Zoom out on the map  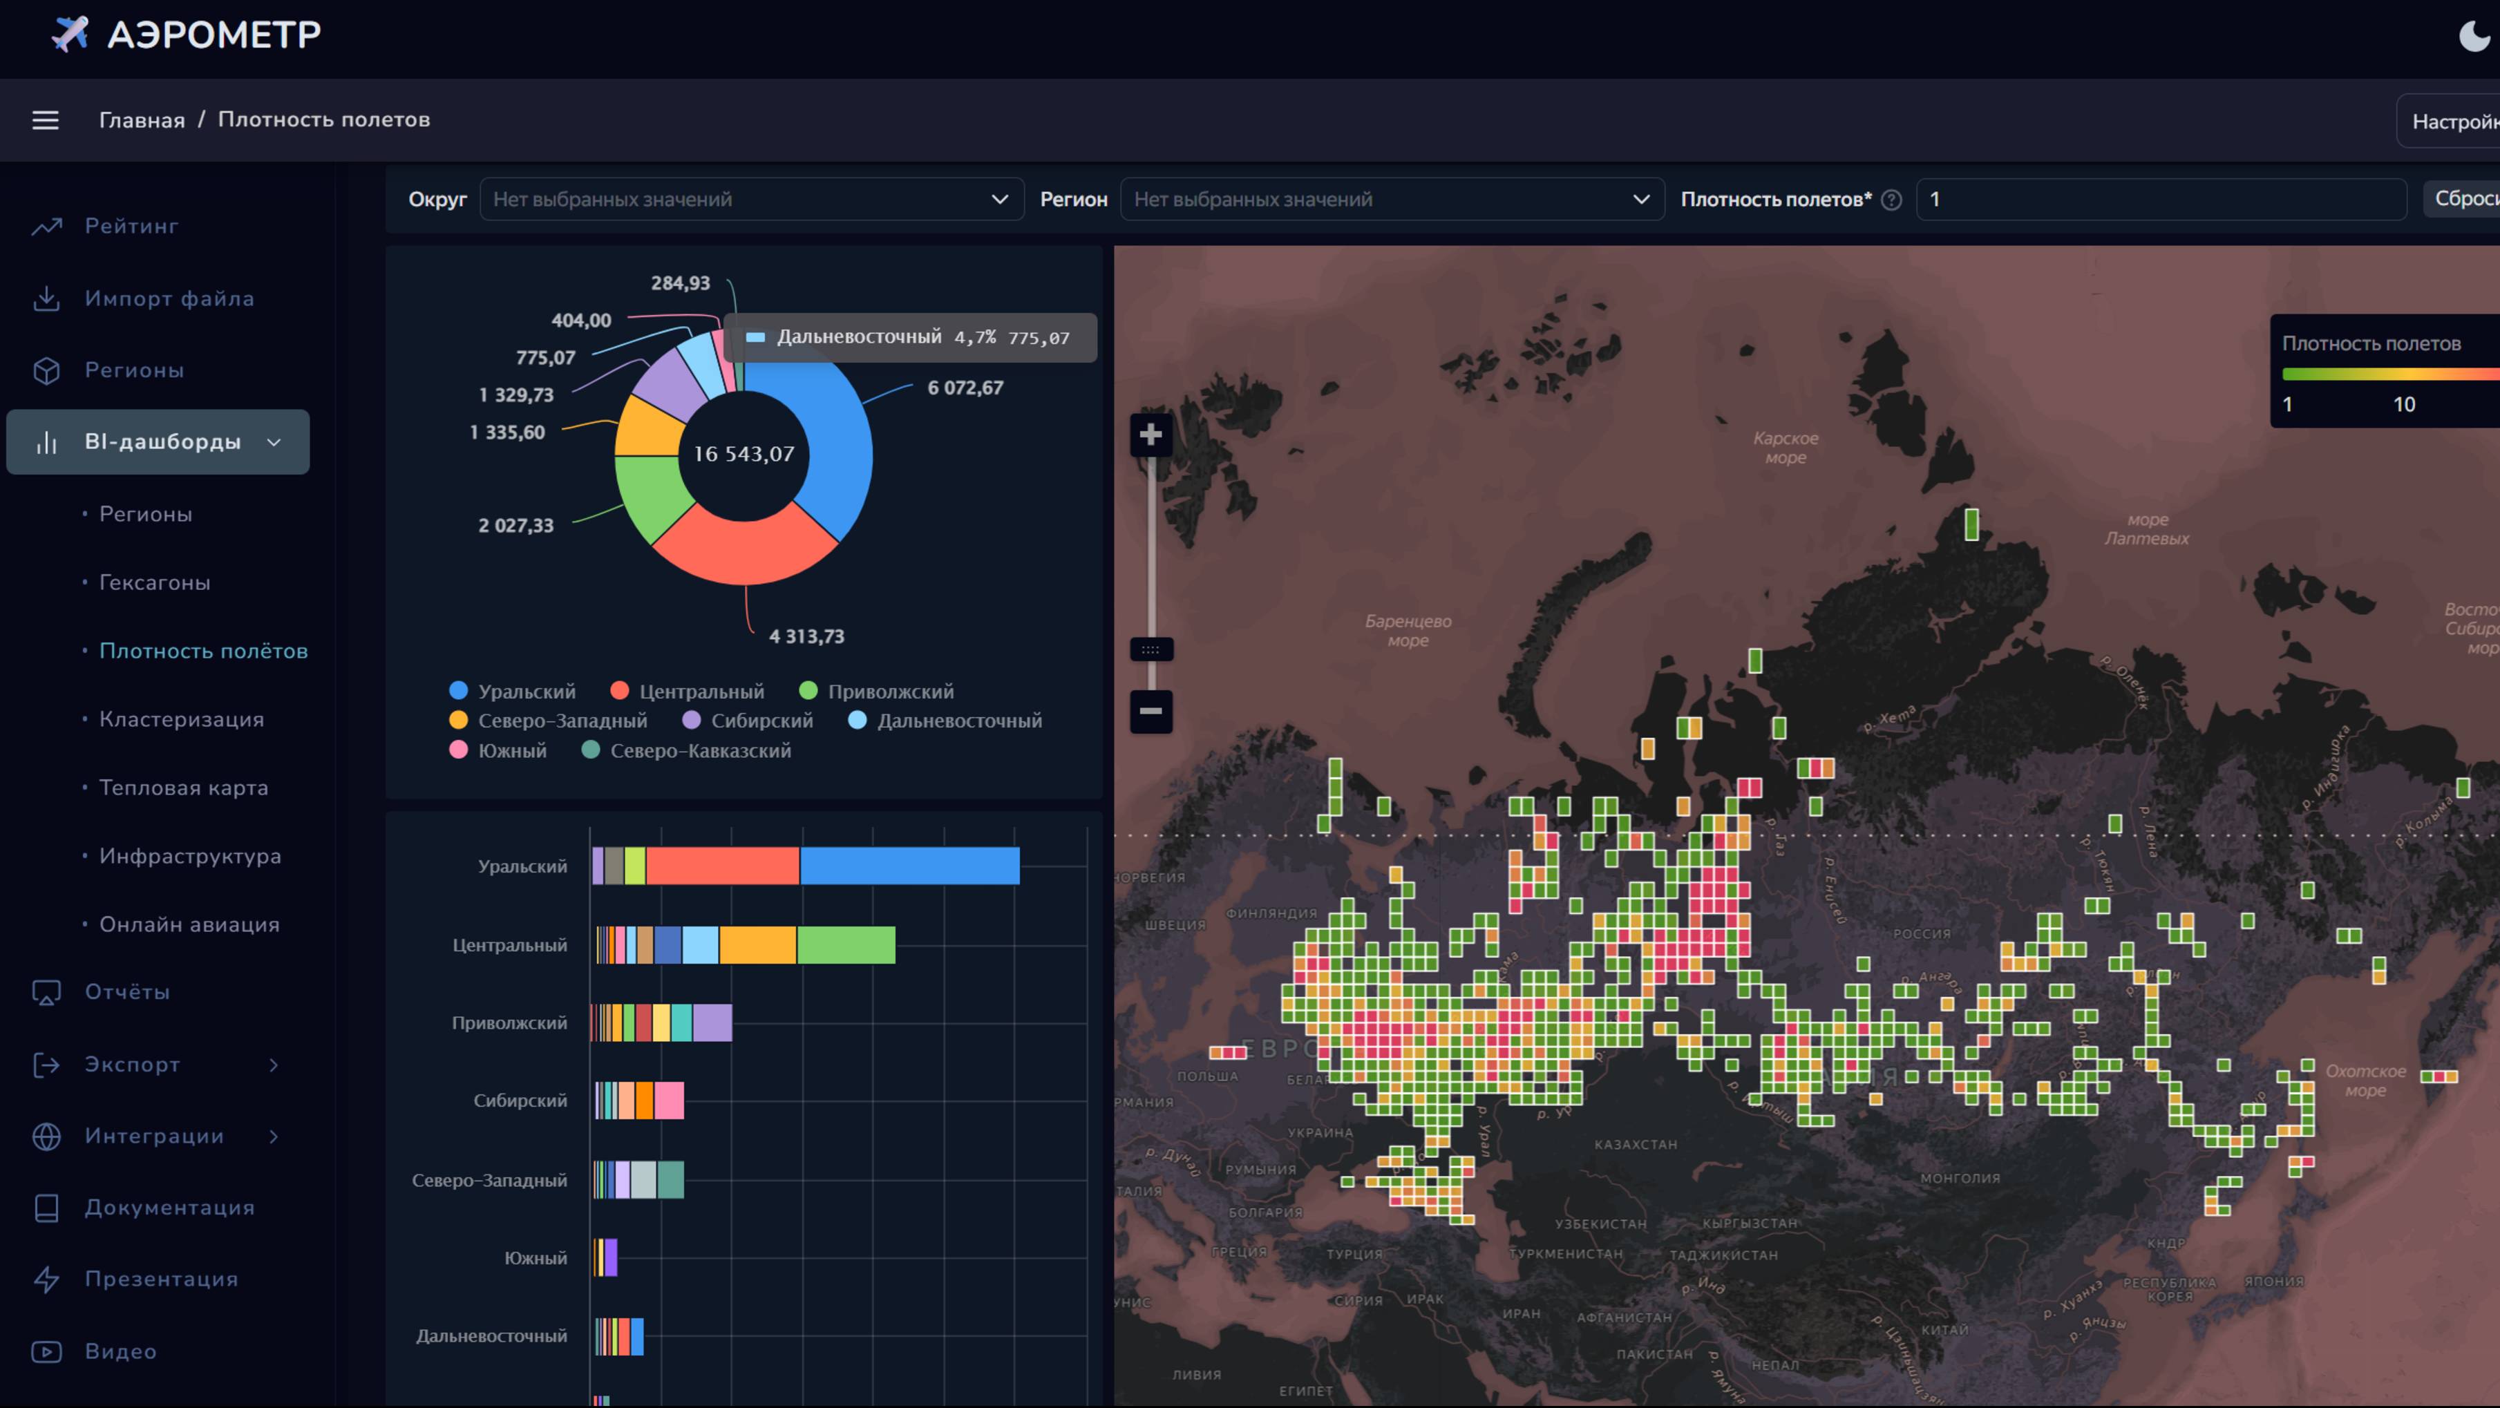(x=1150, y=712)
